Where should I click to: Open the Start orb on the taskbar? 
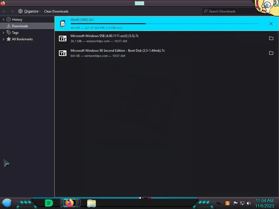(7, 203)
